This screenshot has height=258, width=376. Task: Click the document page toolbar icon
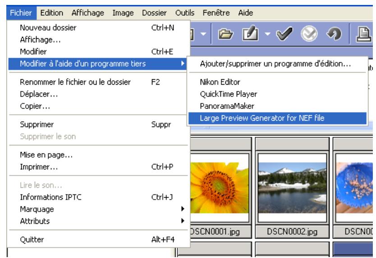pos(363,34)
